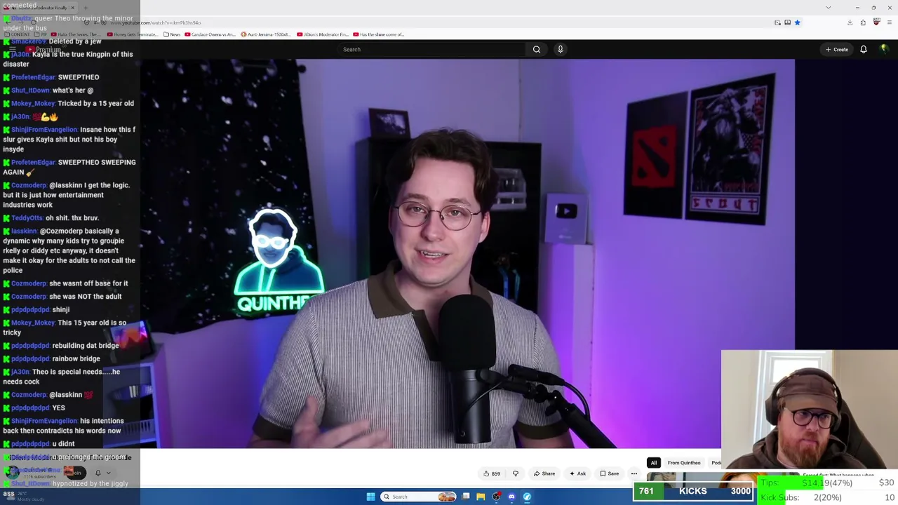Open browser downloads panel
Viewport: 898px width, 505px height.
click(x=850, y=22)
